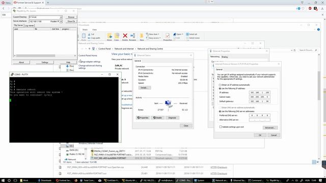Select Networking tab in Ethernet Properties
This screenshot has height=183, width=326.
[215, 56]
